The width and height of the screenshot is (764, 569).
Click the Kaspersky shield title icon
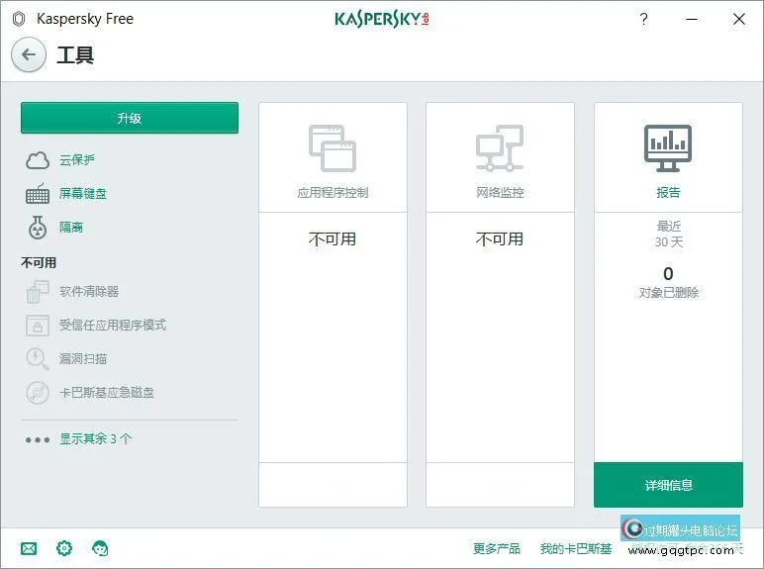pos(19,19)
